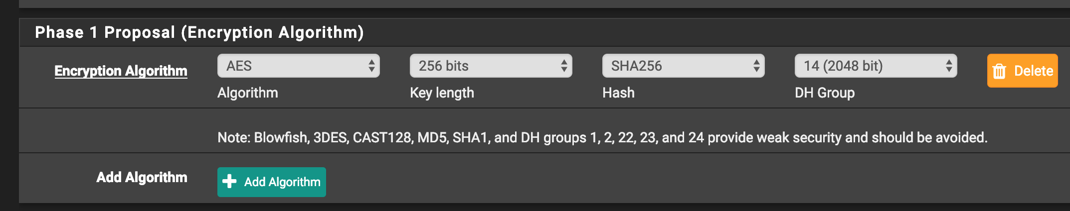
Task: Click the arrows on the 256 bits selector
Action: coord(564,66)
